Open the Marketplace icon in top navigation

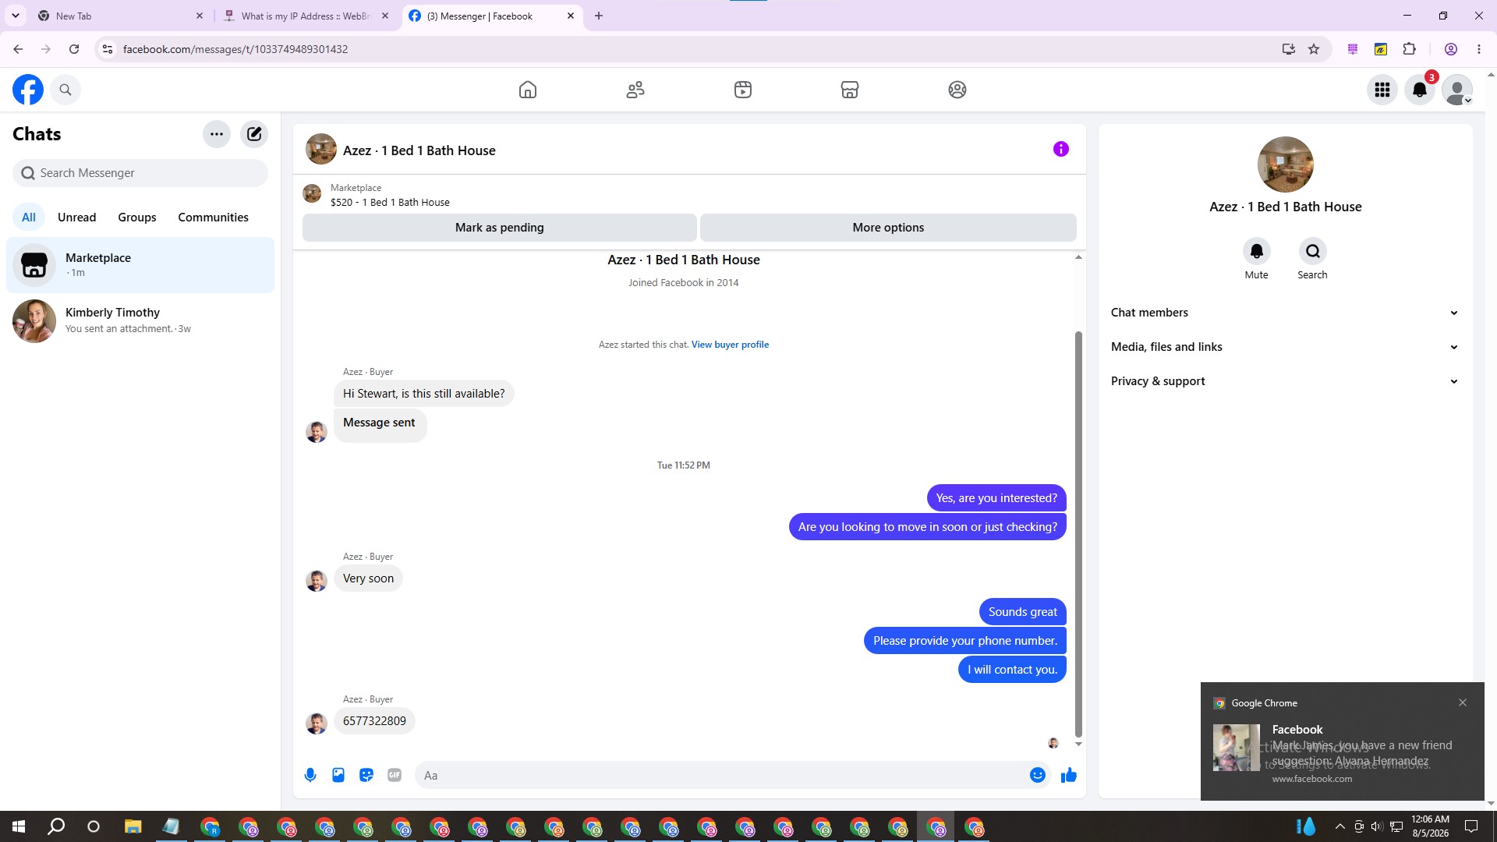(850, 90)
